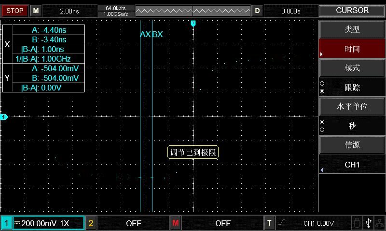Click the trigger position T marker
This screenshot has height=231, width=386.
pyautogui.click(x=193, y=24)
